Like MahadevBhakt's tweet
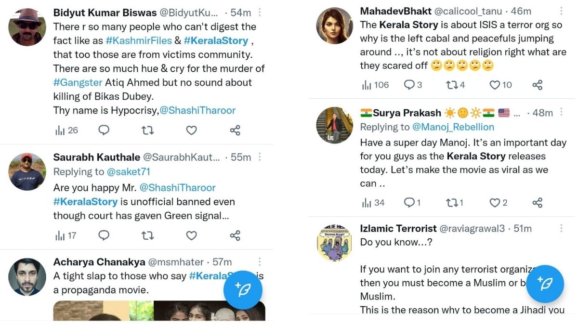The width and height of the screenshot is (578, 325). 495,85
